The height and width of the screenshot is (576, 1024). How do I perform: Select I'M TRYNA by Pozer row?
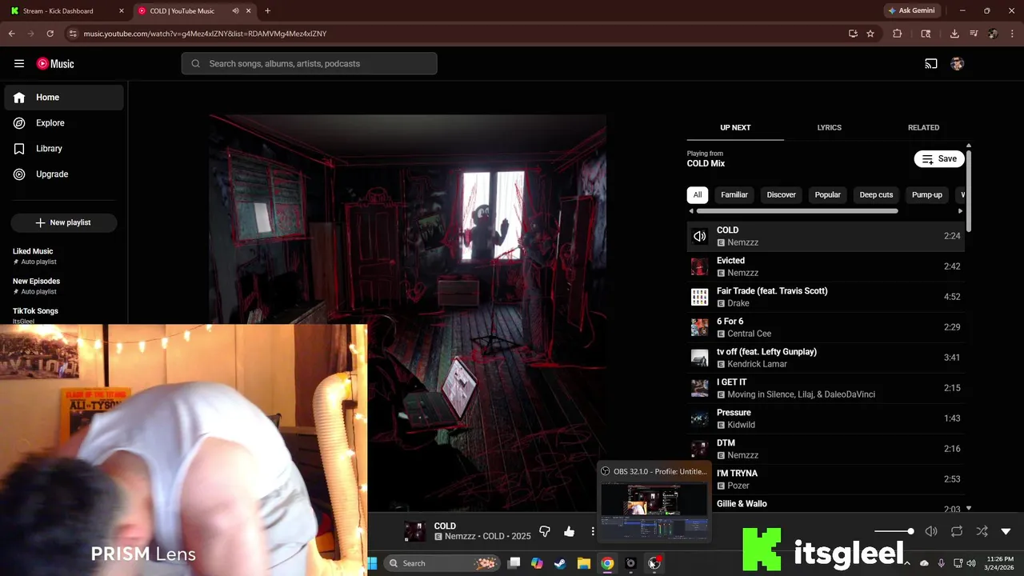[826, 479]
